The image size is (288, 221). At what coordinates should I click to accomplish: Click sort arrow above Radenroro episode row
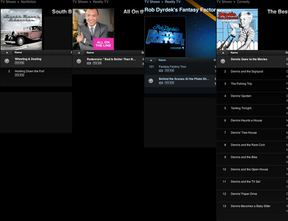(79, 52)
